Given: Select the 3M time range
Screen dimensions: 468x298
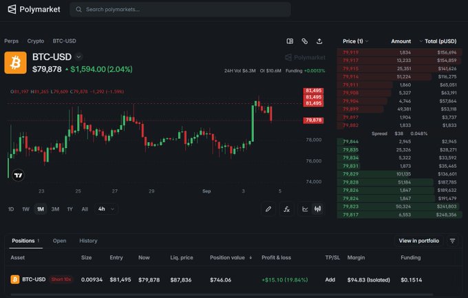Looking at the screenshot, I should point(55,209).
